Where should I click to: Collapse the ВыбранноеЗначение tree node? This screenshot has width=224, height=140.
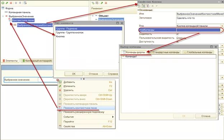[x=3, y=16]
